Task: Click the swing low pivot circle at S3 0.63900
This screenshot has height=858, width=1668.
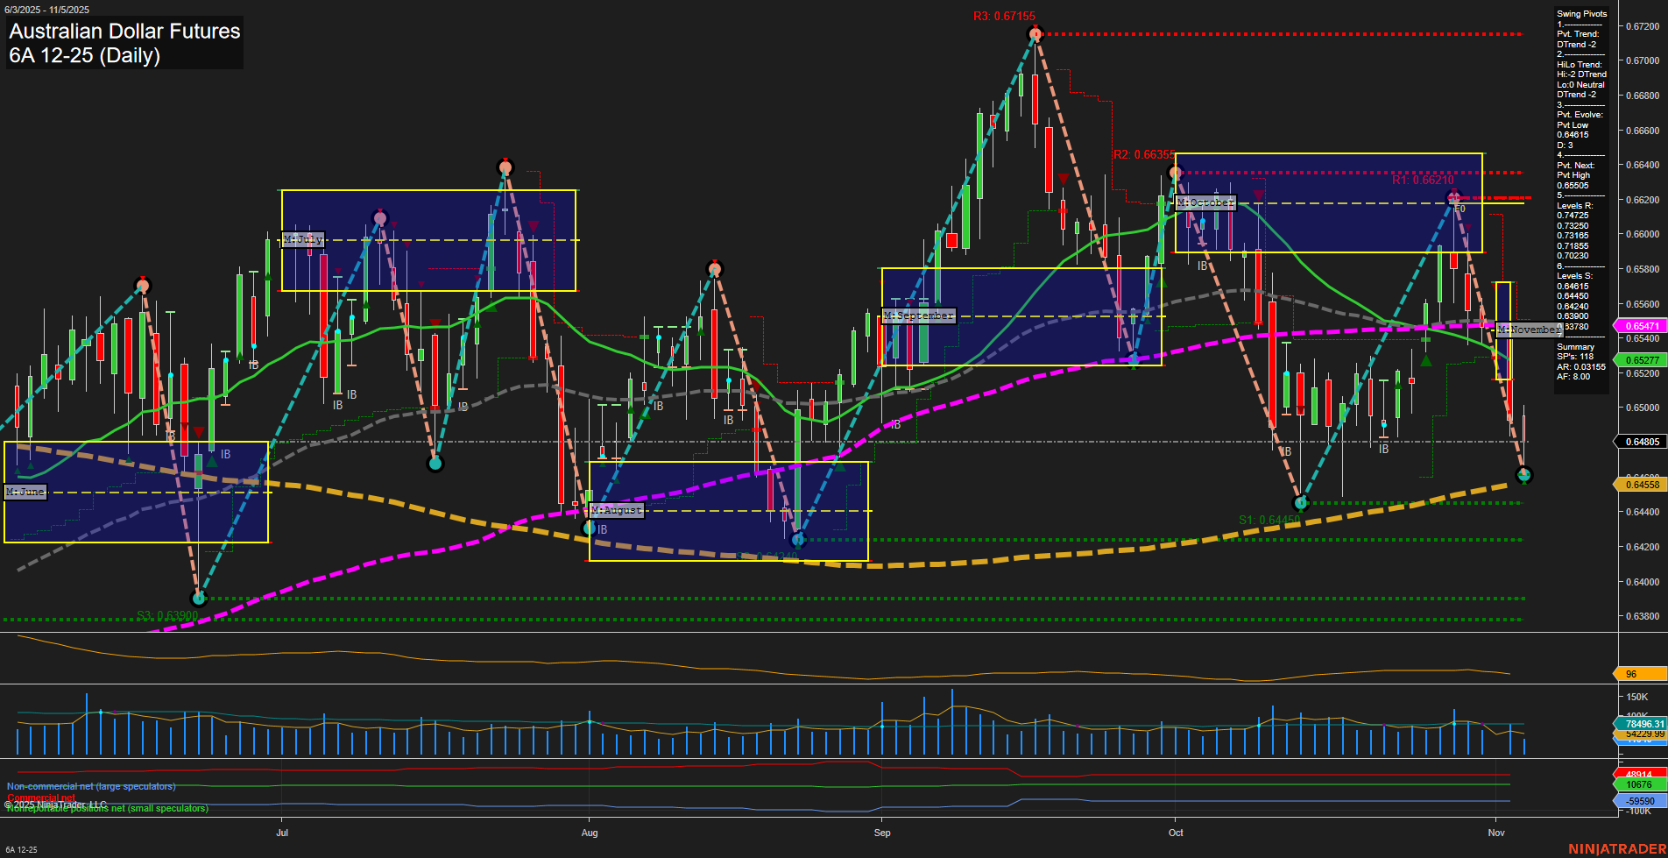Action: (199, 599)
